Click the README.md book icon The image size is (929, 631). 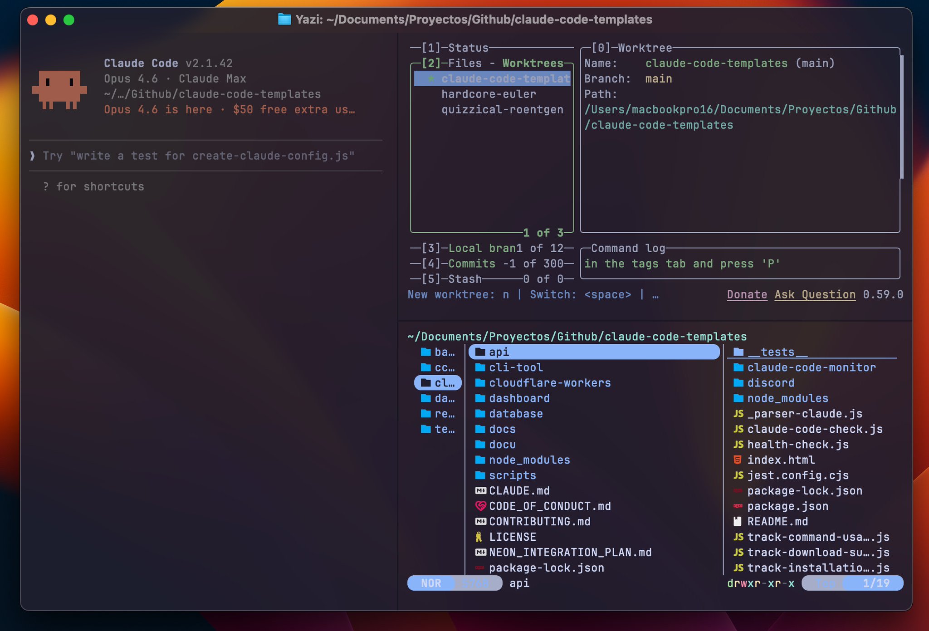738,522
